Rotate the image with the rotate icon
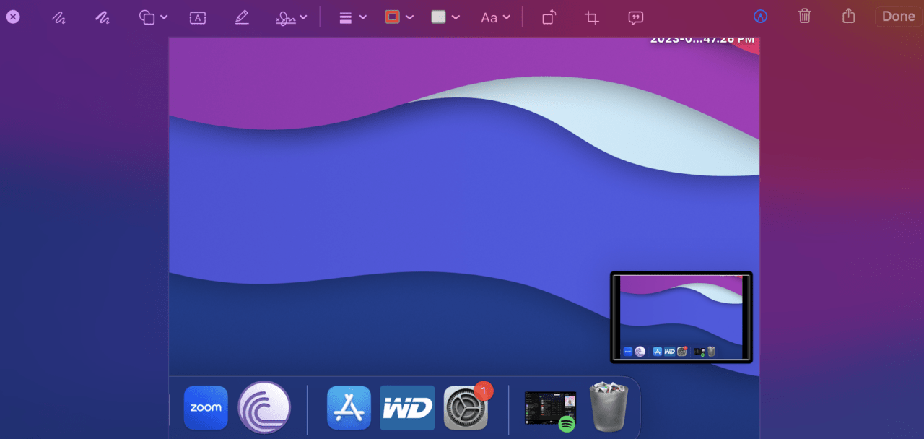Screen dimensions: 924x439 [549, 17]
